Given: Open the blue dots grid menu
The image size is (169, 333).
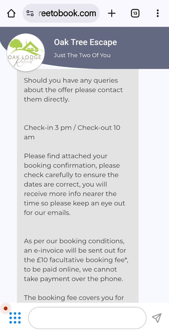Looking at the screenshot, I should point(15,318).
